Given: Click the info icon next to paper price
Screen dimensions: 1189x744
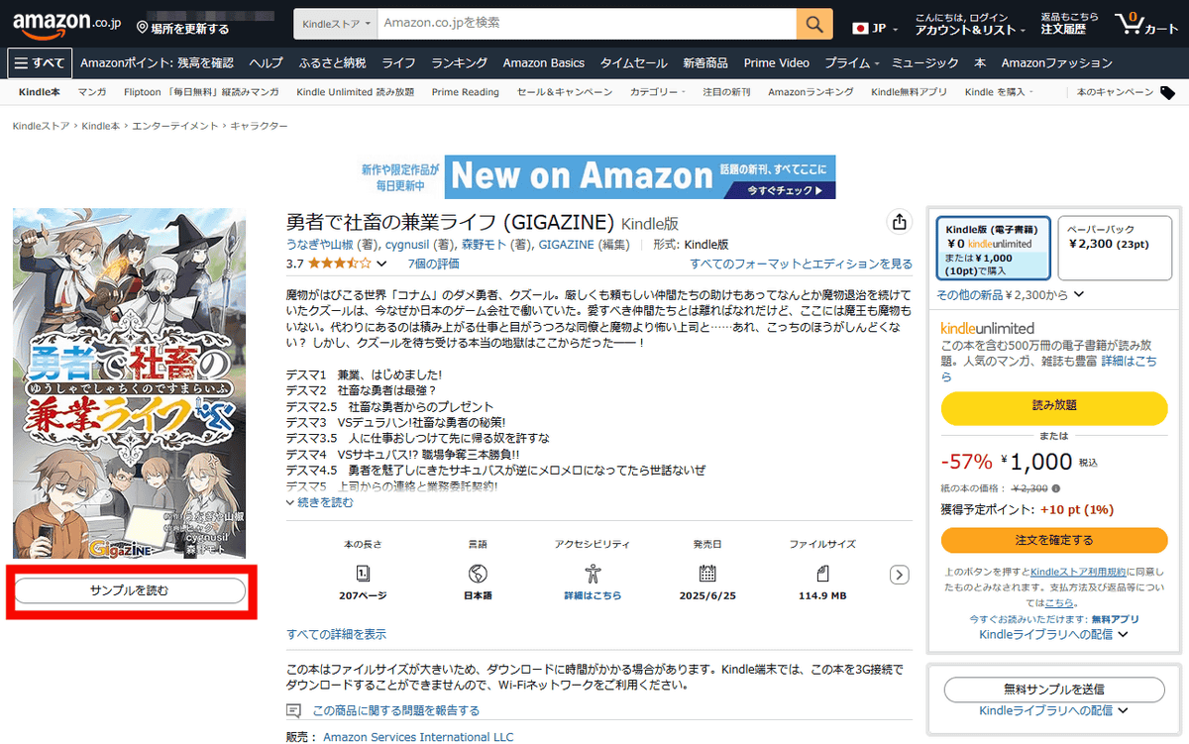Looking at the screenshot, I should point(1055,489).
